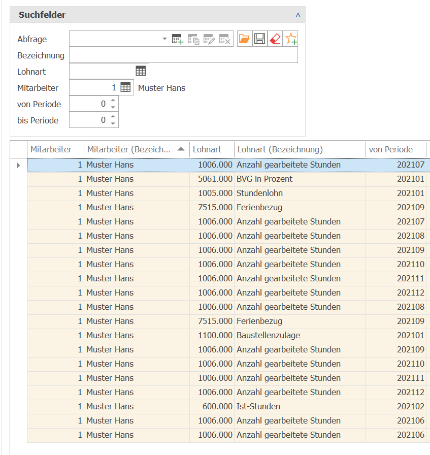Screen dimensions: 430x455
Task: Click the row indicator arrow of first row
Action: coord(19,165)
